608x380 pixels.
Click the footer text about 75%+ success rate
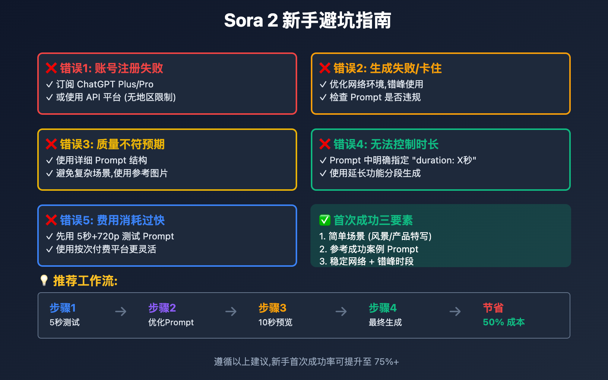click(306, 361)
